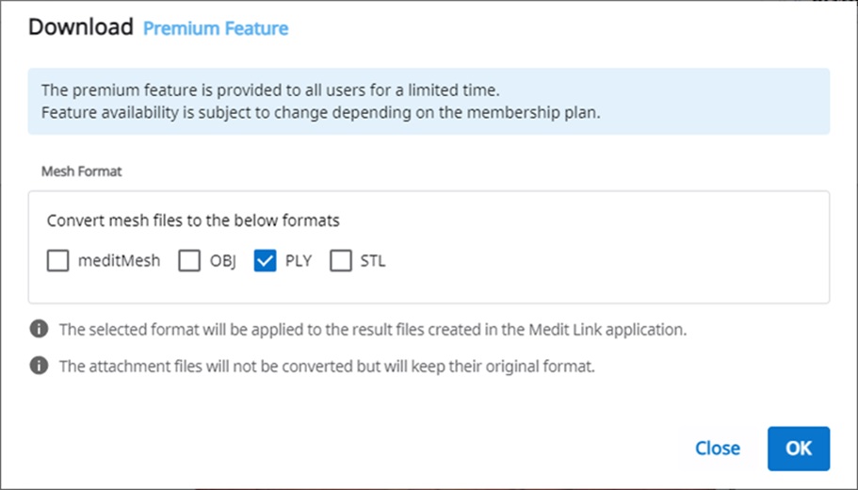Tick the OBJ format checkbox
This screenshot has height=490, width=858.
(x=189, y=261)
